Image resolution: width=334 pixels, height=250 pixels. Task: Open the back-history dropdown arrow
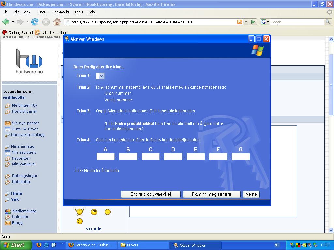pyautogui.click(x=13, y=22)
